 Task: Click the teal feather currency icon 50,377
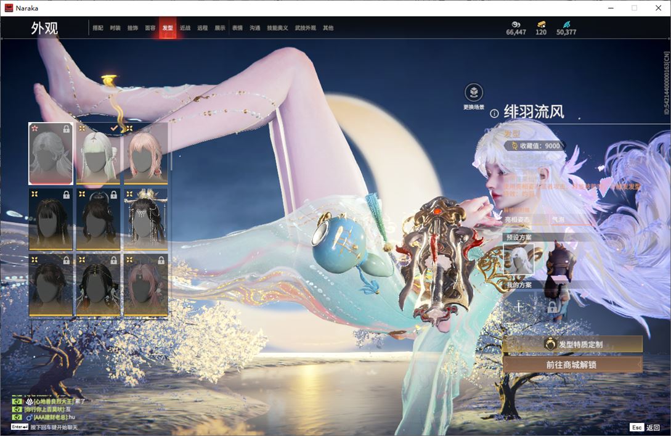point(567,25)
